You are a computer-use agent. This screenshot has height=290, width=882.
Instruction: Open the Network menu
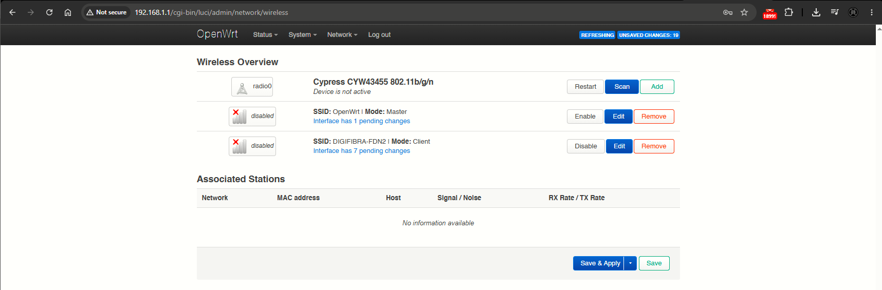342,35
